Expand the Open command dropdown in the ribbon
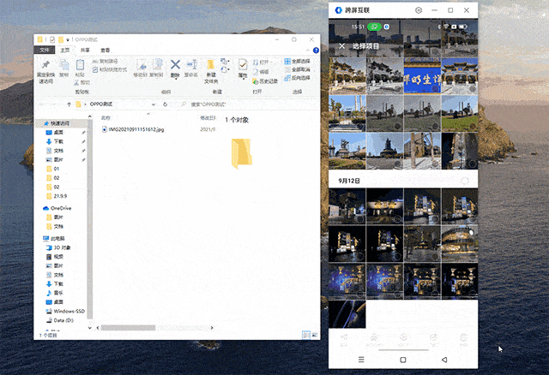The width and height of the screenshot is (549, 375). click(271, 62)
